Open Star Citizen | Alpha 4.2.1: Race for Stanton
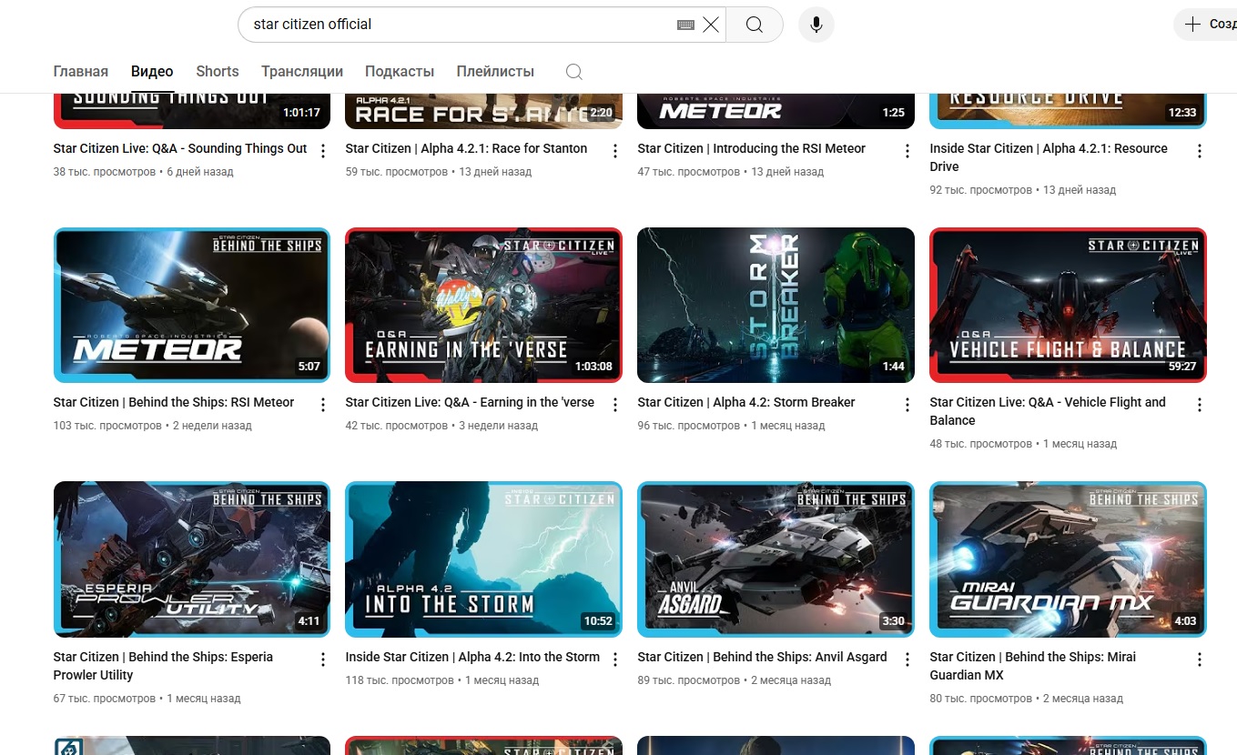 [466, 148]
